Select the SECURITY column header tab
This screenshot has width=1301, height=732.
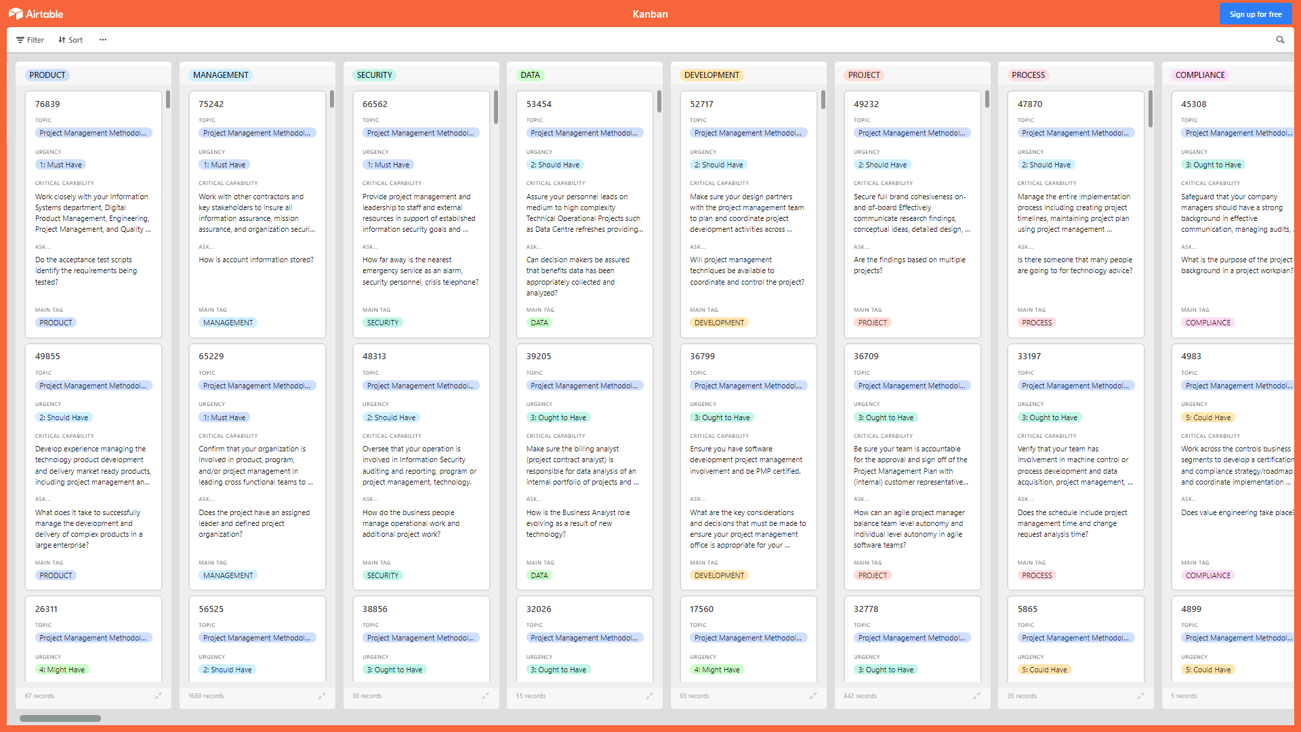click(x=375, y=74)
